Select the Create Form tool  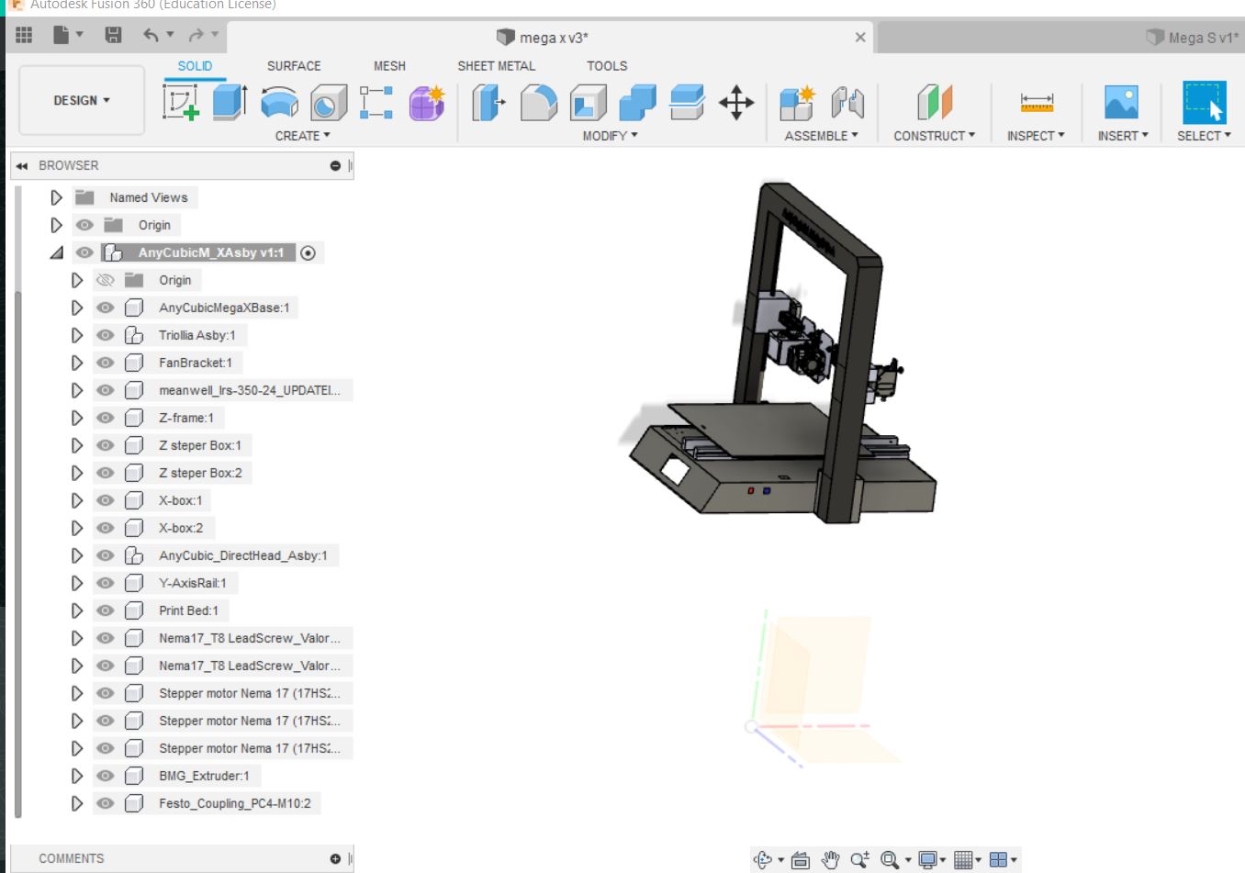click(x=426, y=104)
